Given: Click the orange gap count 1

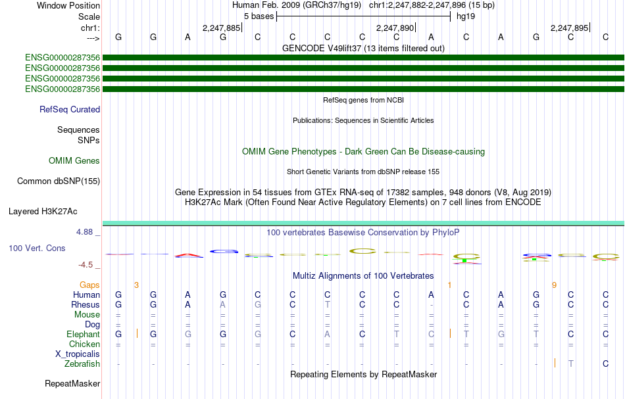Looking at the screenshot, I should point(449,285).
